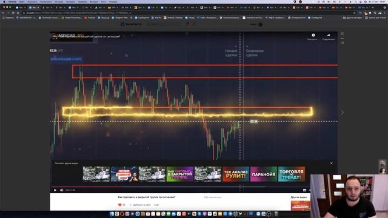The image size is (388, 218).
Task: Open the 'Другие закладки' bookmarks folder
Action: click(353, 18)
